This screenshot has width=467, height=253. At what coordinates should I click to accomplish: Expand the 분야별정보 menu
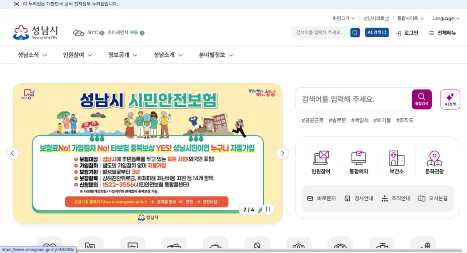point(216,55)
